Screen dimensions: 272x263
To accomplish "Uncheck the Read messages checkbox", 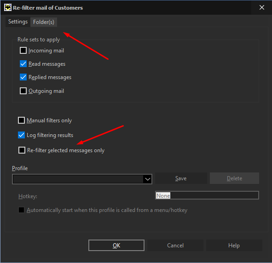I will pyautogui.click(x=23, y=64).
